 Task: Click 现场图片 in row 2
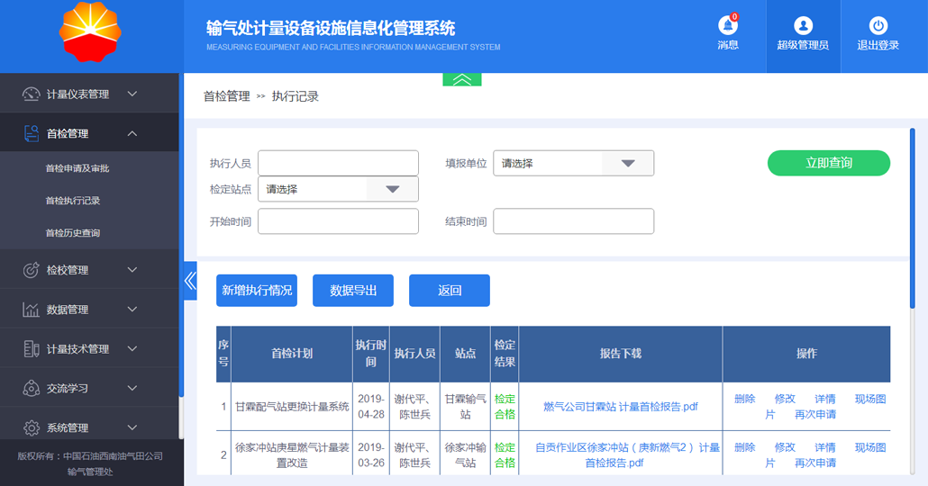(870, 447)
